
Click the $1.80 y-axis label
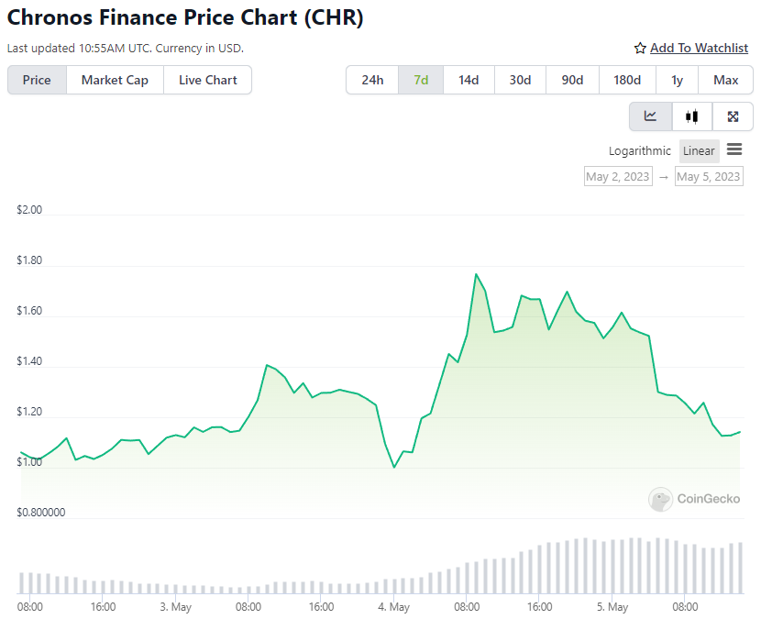tap(29, 260)
